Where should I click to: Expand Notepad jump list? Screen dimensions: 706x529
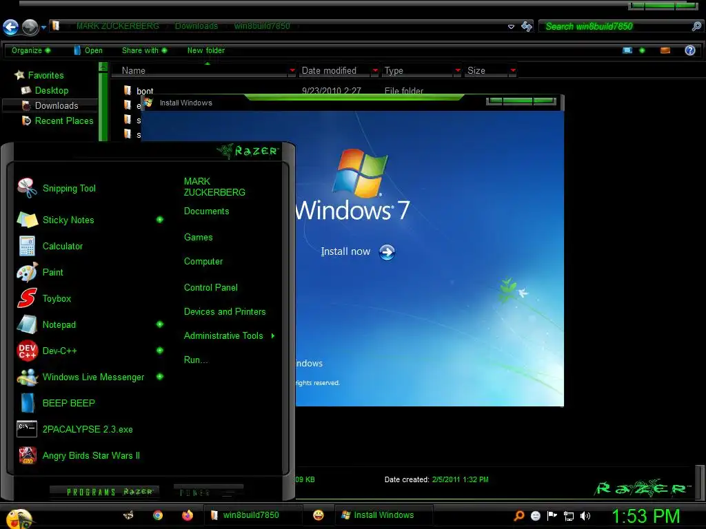[160, 324]
